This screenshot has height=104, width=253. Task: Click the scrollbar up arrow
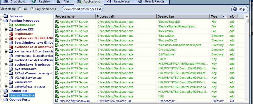pyautogui.click(x=247, y=16)
